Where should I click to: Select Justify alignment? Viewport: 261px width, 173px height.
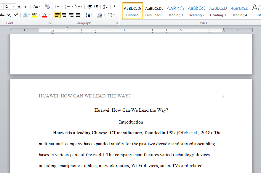tap(78, 15)
